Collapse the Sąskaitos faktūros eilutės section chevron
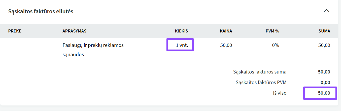 pyautogui.click(x=326, y=11)
